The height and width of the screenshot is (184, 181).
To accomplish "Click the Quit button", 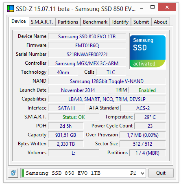I will [x=161, y=173].
